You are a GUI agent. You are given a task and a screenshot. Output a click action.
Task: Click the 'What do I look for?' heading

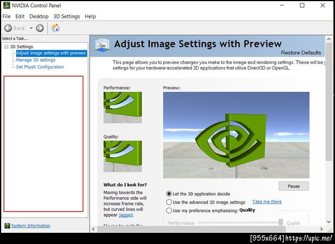[125, 185]
